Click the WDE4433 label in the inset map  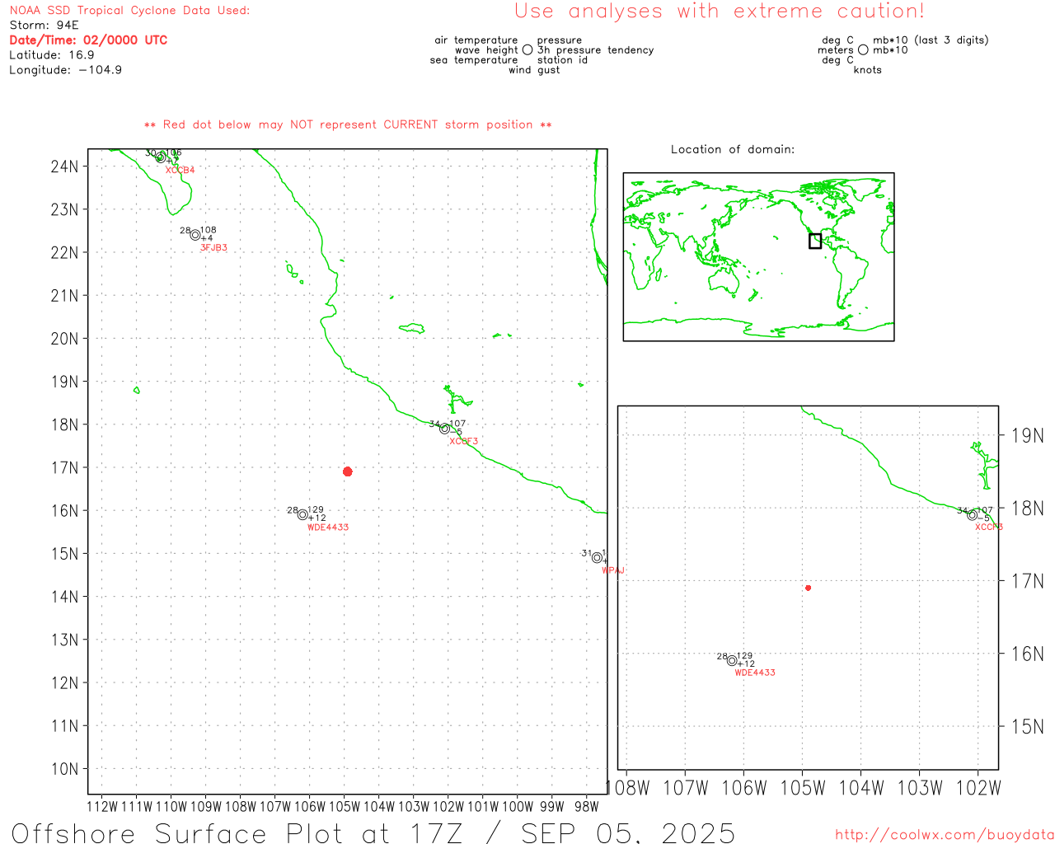755,673
